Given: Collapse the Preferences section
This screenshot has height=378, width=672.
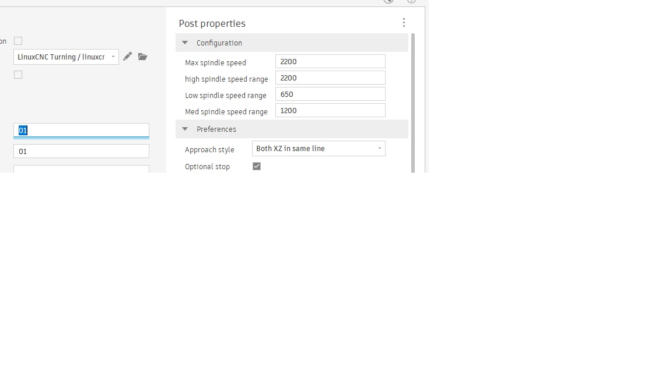Looking at the screenshot, I should (185, 129).
